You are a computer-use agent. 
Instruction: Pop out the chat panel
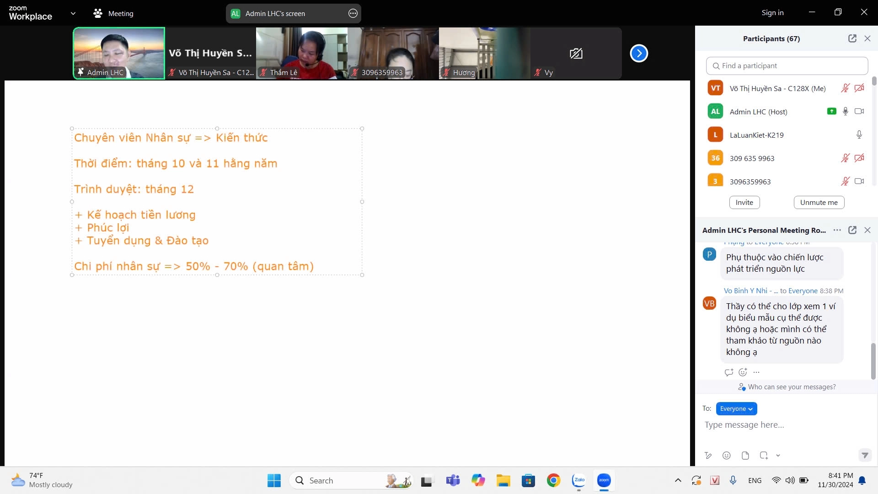(852, 230)
